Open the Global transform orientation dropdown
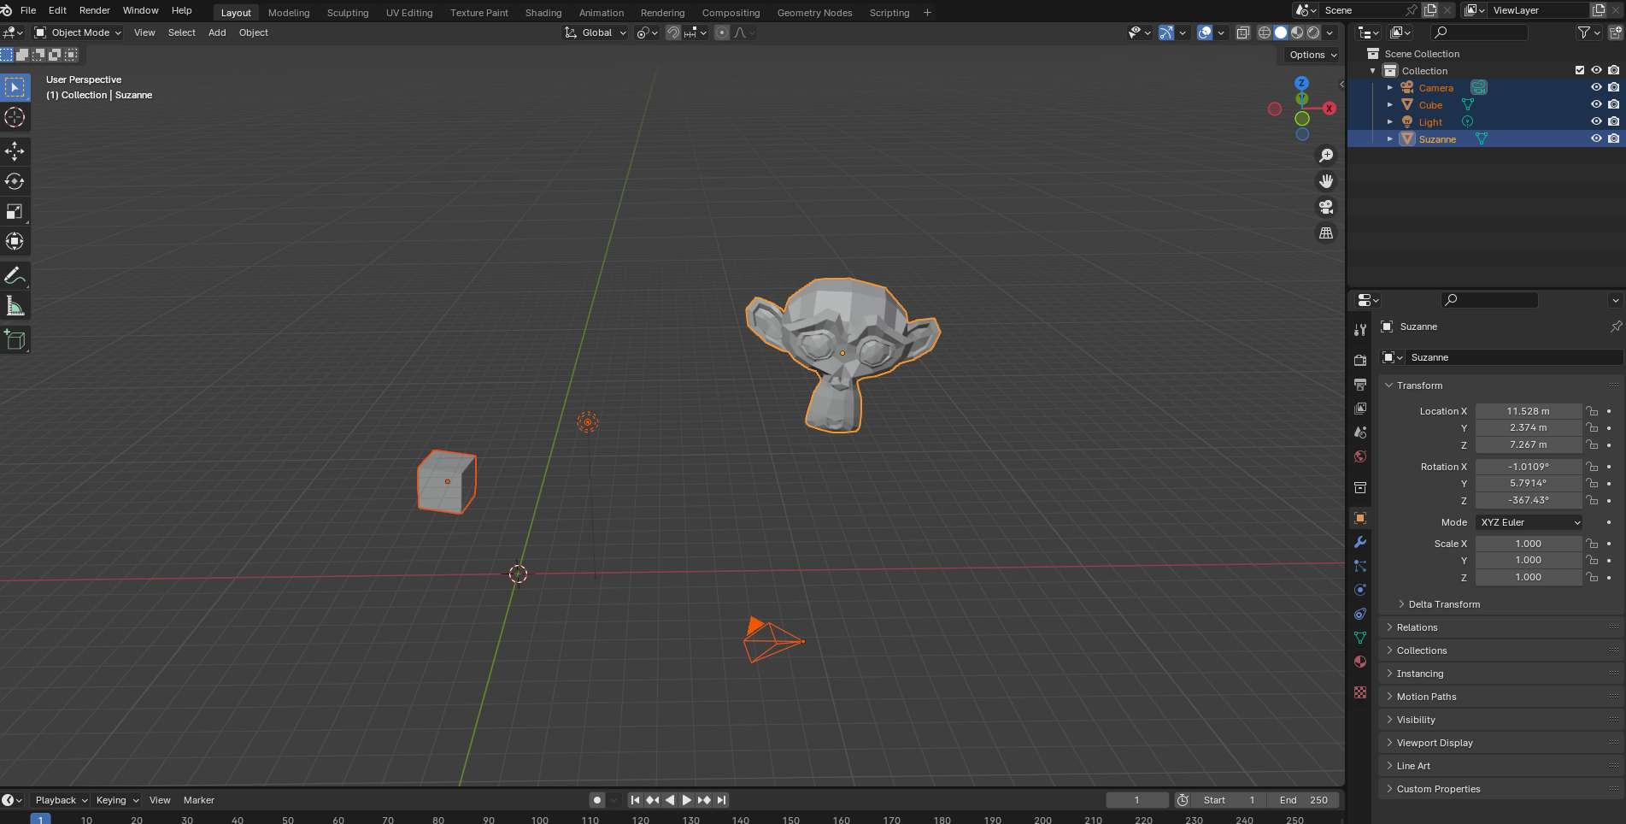Viewport: 1626px width, 824px height. [x=596, y=32]
